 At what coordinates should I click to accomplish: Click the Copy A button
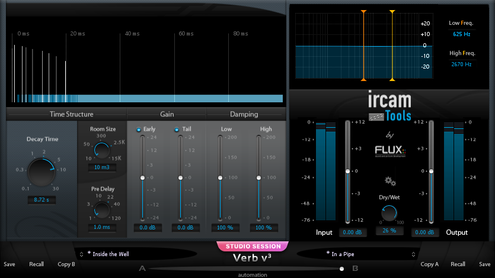coord(429,264)
